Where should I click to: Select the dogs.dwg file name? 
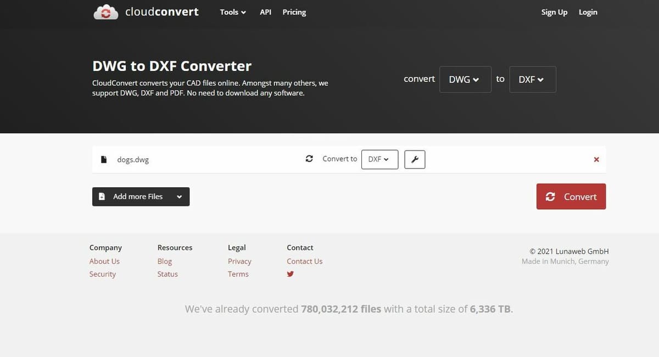133,160
